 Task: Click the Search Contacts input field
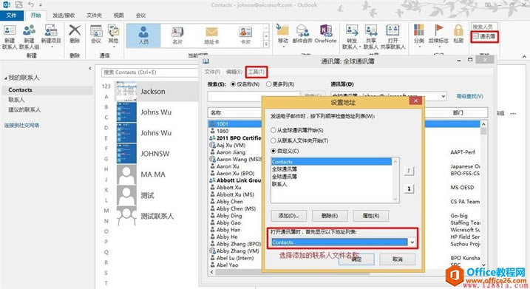coord(150,72)
